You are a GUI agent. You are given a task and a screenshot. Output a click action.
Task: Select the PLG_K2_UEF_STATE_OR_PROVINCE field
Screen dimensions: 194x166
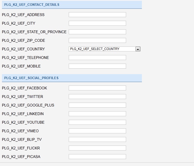click(x=97, y=32)
